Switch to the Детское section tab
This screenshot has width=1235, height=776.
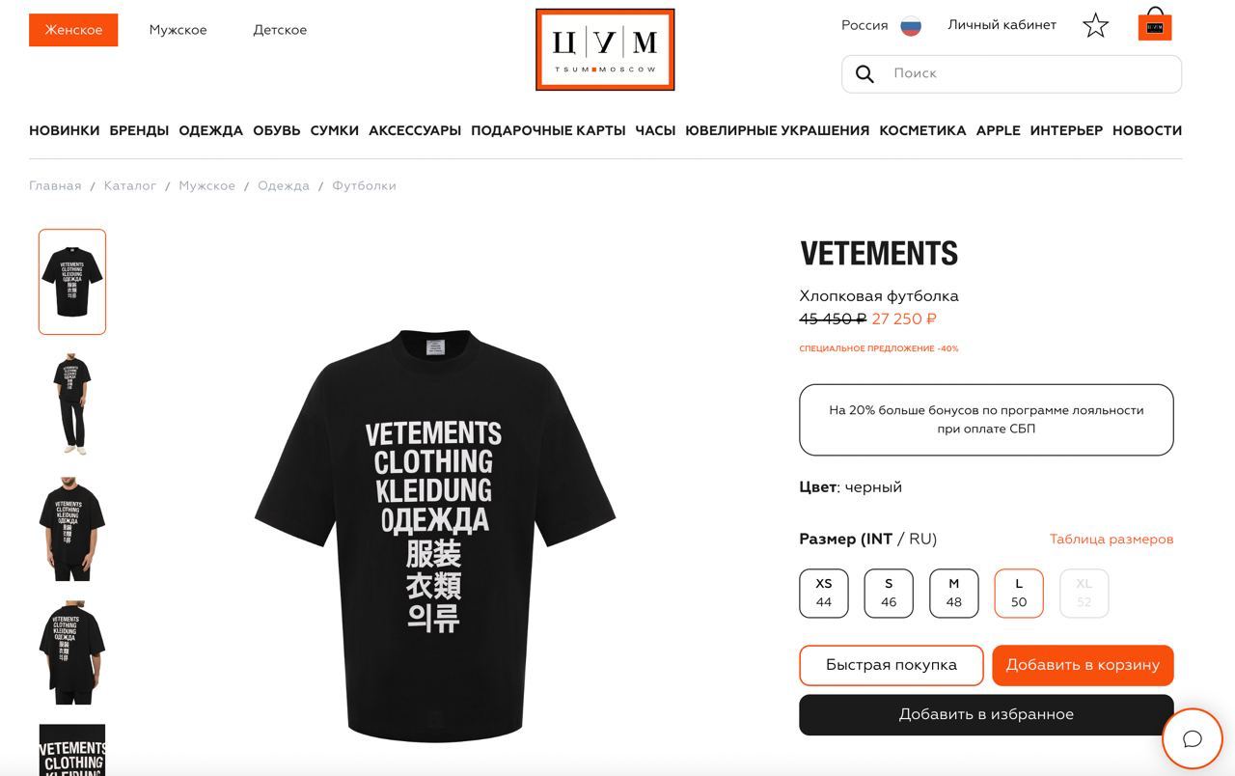click(280, 30)
